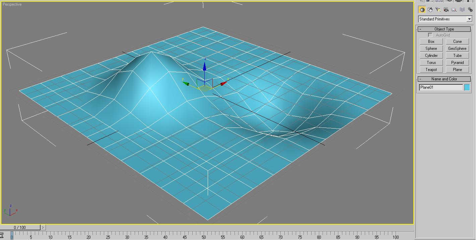476x240 pixels.
Task: Open the Standard Primitives dropdown
Action: point(469,19)
